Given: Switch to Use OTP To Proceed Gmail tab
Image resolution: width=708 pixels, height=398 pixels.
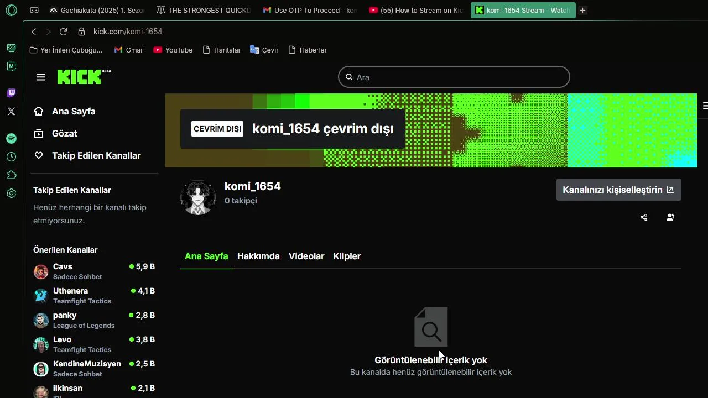Looking at the screenshot, I should coord(310,10).
